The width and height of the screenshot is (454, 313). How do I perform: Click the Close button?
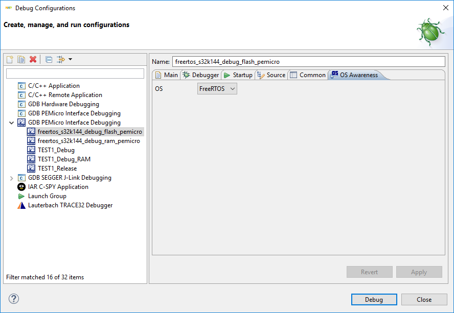point(424,300)
